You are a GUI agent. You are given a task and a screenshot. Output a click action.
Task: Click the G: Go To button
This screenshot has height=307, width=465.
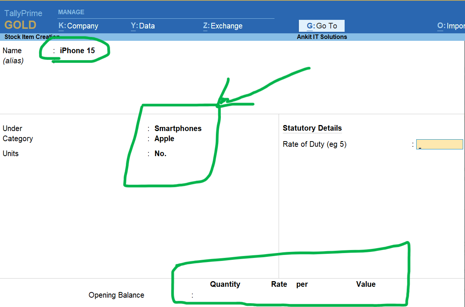pos(322,26)
